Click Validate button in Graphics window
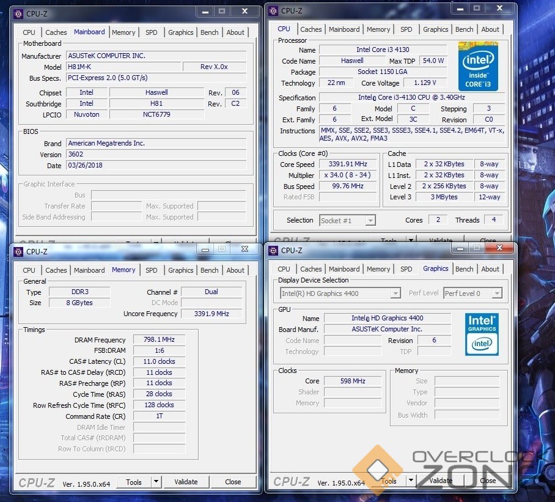Screen dimensions: 555x502 tap(441, 481)
